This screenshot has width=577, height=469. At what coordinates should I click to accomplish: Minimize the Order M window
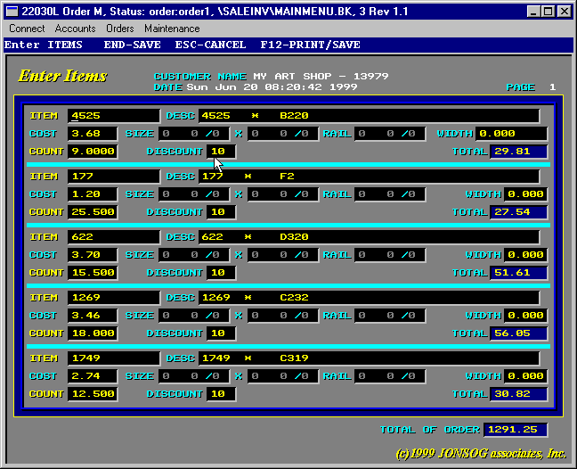coord(533,12)
